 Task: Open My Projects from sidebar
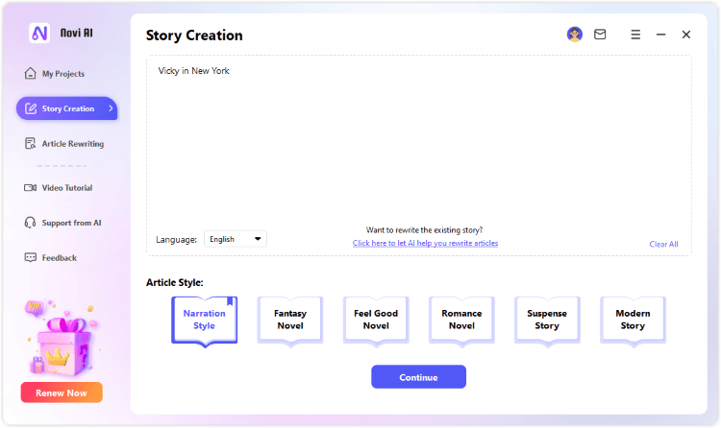pyautogui.click(x=55, y=74)
